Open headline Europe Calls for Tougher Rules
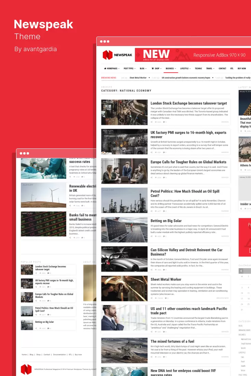The height and width of the screenshot is (376, 251). (x=189, y=162)
